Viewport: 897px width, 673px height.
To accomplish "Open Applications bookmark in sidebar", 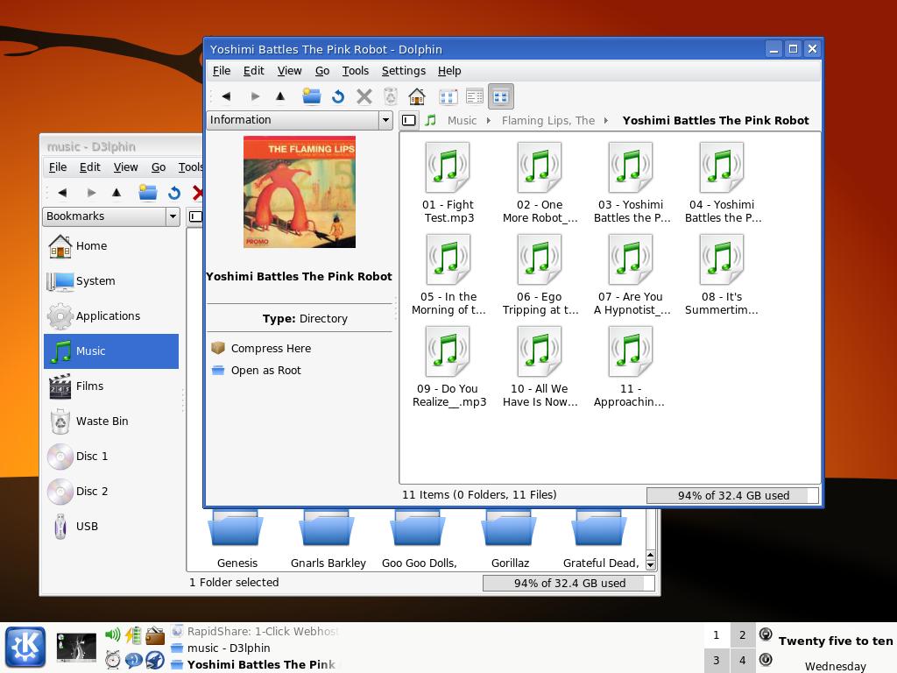I will click(x=111, y=315).
